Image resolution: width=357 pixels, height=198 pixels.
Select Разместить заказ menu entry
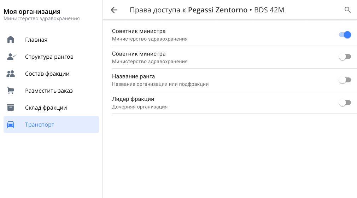point(49,91)
